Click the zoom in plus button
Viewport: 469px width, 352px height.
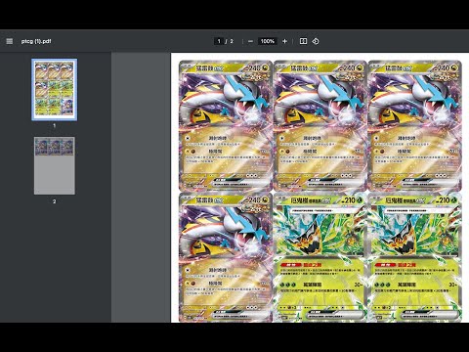pyautogui.click(x=284, y=41)
